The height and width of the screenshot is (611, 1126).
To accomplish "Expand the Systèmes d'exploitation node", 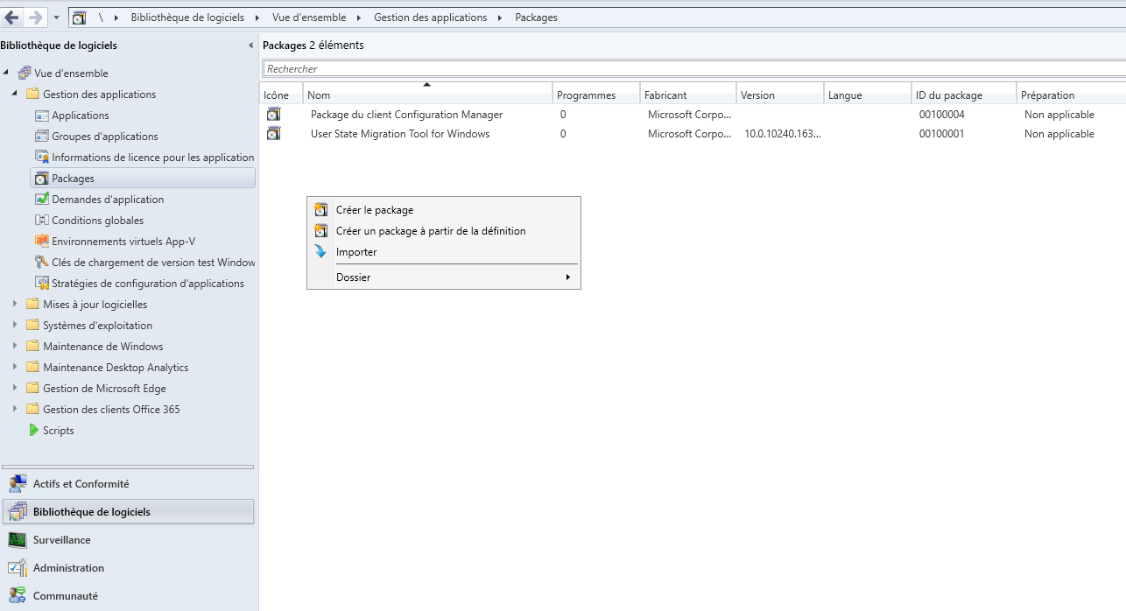I will 15,326.
